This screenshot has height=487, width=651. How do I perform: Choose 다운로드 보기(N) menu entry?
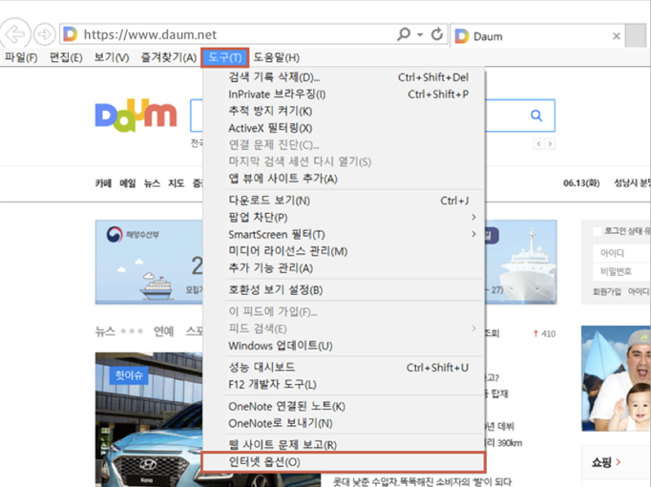(x=344, y=201)
